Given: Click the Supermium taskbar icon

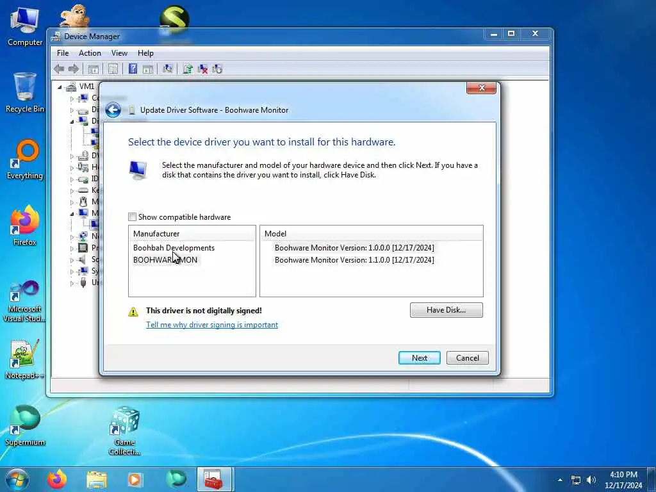Looking at the screenshot, I should pos(176,479).
